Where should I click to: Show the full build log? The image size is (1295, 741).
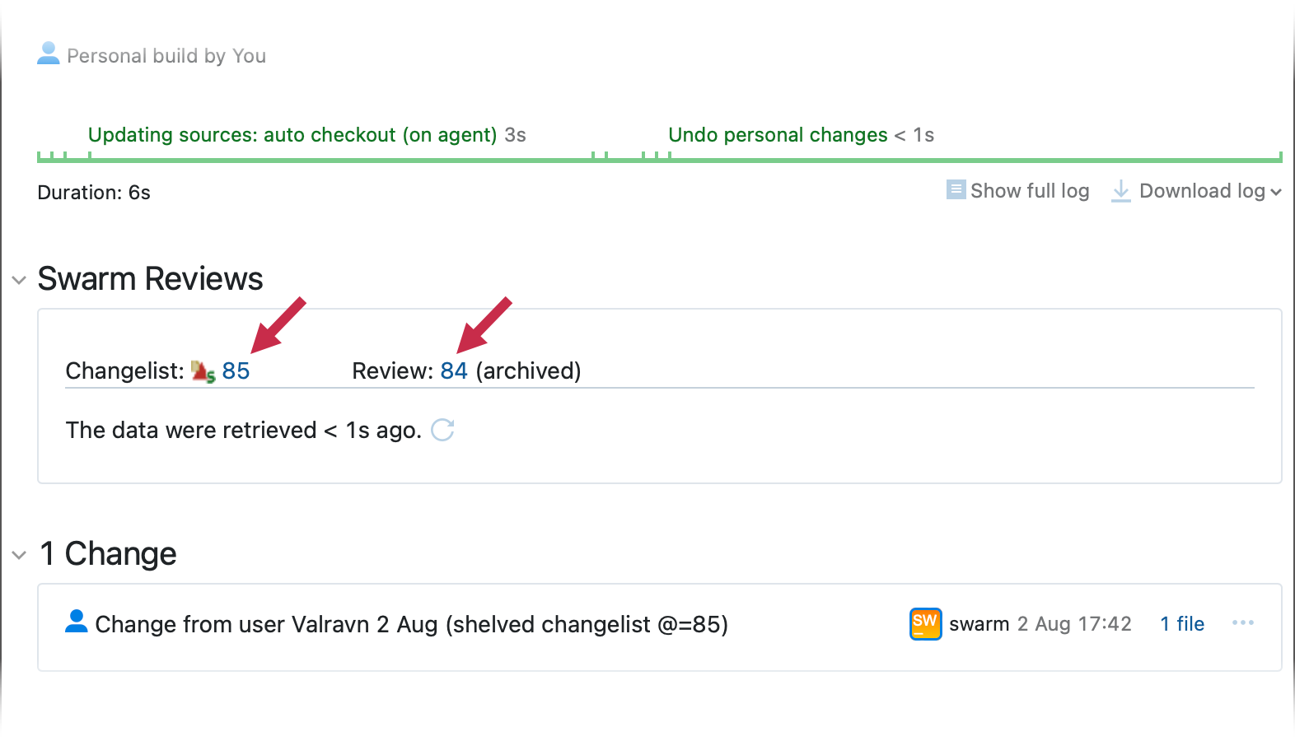1030,191
